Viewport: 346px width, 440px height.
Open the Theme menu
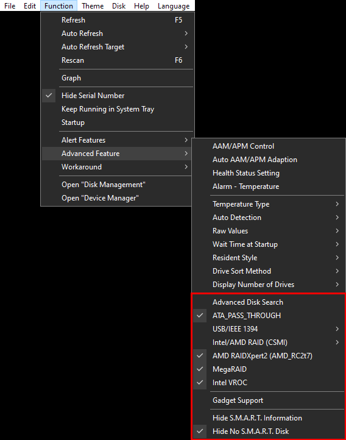coord(93,6)
